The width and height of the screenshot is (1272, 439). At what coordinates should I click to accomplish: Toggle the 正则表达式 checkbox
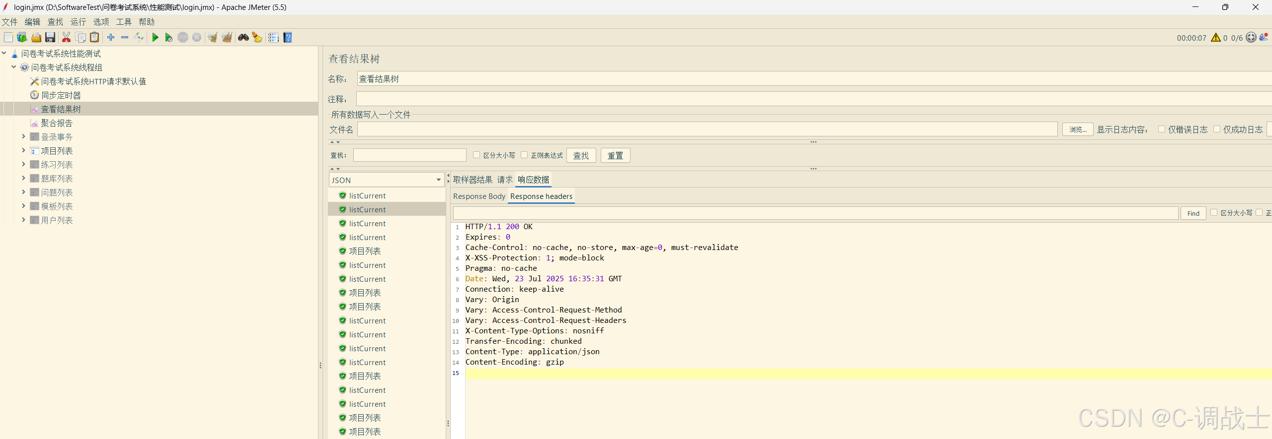(524, 155)
